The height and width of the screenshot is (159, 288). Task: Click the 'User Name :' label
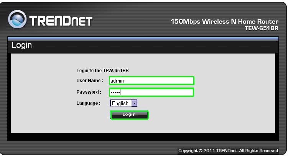(90, 81)
